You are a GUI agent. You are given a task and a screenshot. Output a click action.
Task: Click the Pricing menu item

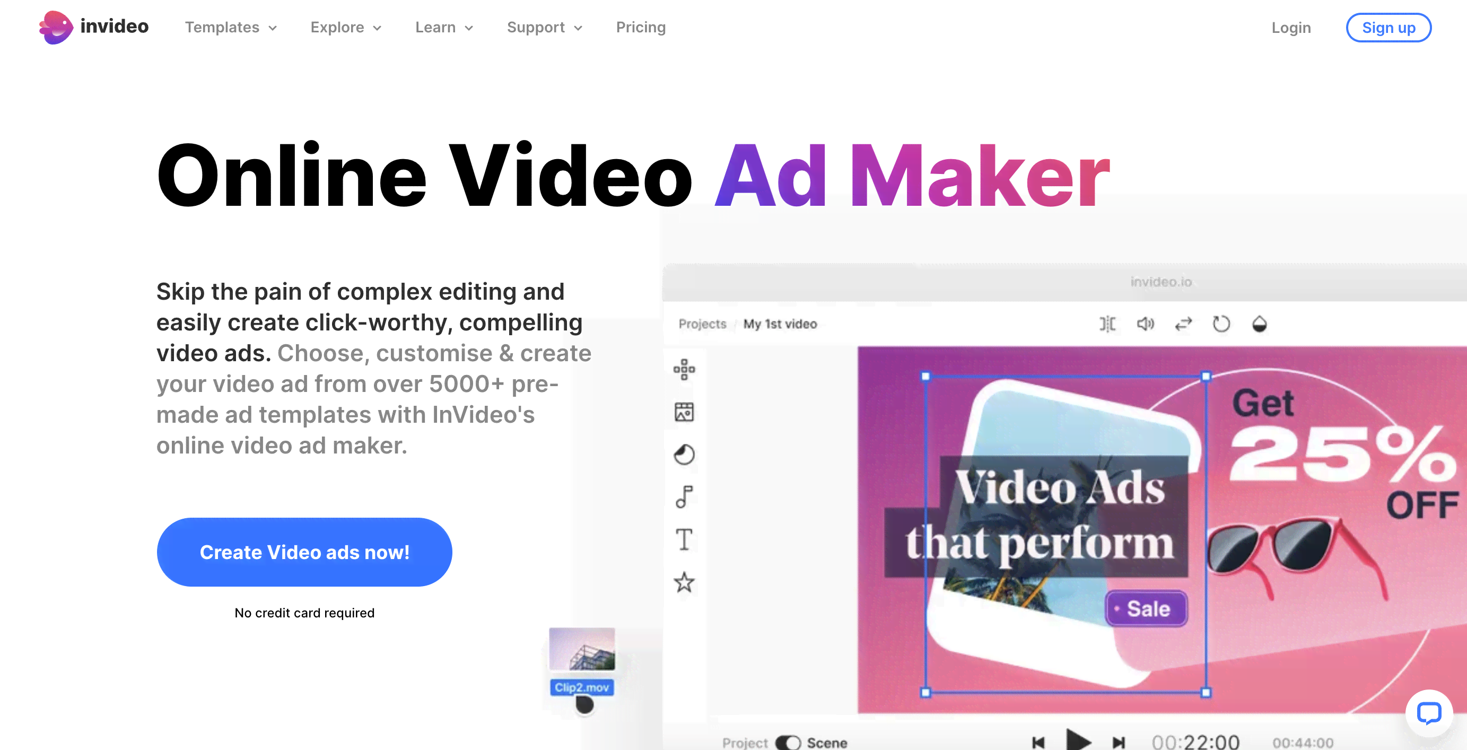641,27
